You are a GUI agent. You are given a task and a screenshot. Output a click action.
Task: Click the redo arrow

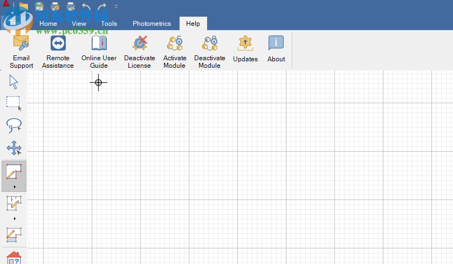coord(102,6)
